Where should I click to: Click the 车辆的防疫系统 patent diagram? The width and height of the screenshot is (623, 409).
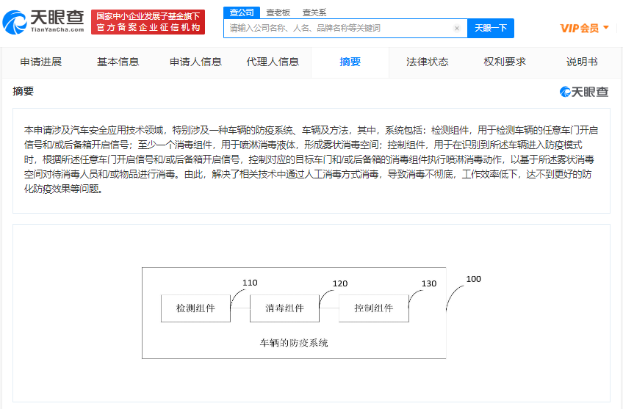point(312,313)
